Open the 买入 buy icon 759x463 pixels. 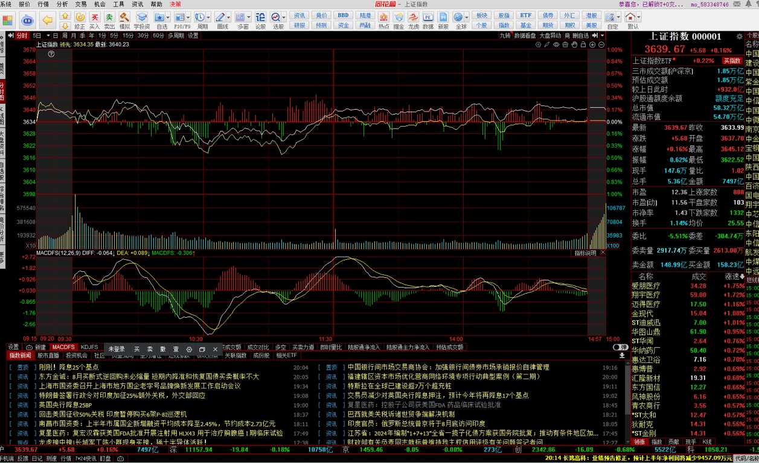tap(94, 20)
